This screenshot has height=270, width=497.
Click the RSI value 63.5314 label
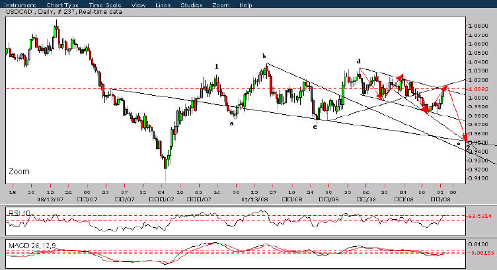[x=480, y=216]
